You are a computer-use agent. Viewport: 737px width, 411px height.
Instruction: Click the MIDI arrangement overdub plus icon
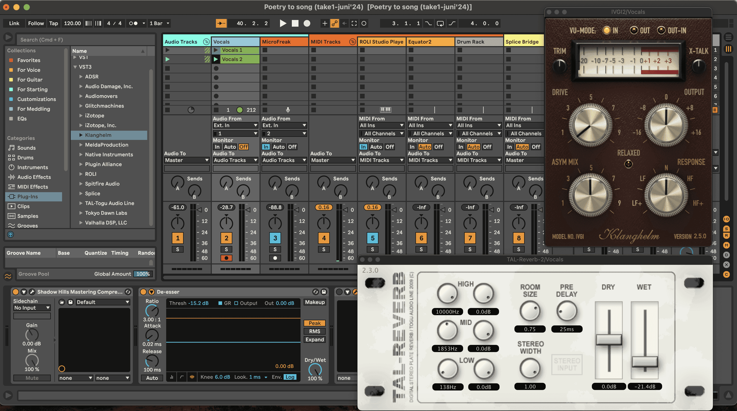tap(324, 23)
